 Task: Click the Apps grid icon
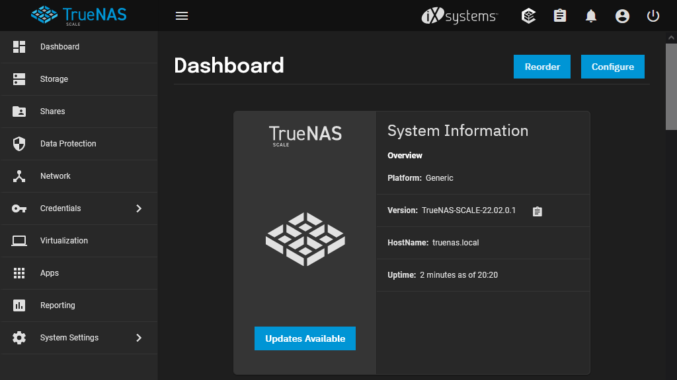coord(19,273)
